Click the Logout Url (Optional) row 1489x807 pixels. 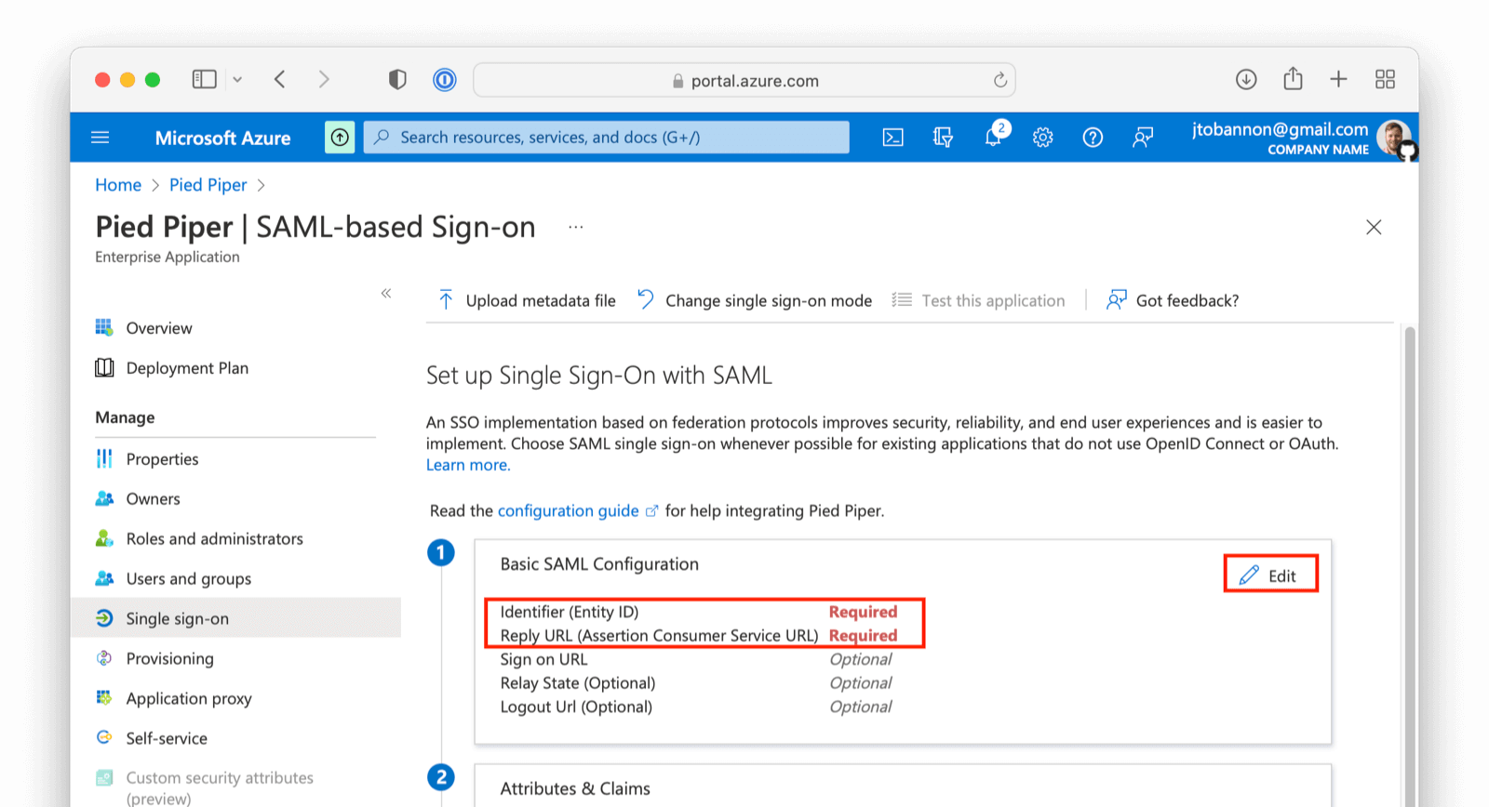(696, 707)
